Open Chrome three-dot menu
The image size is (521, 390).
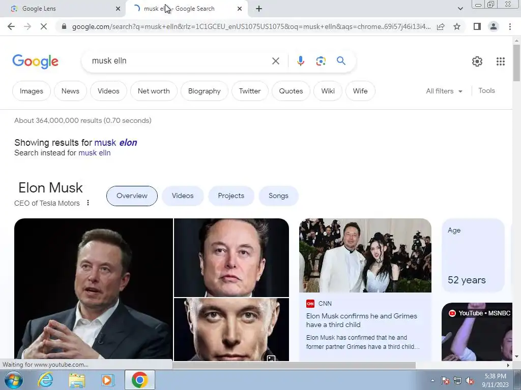click(x=510, y=26)
